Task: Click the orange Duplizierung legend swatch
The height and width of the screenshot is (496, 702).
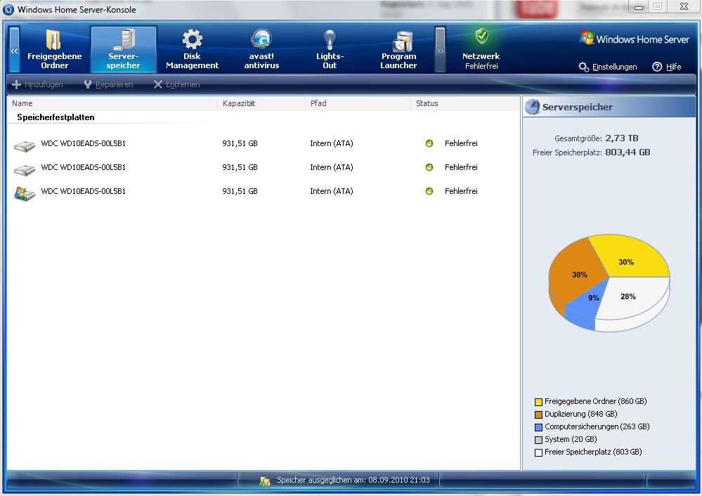Action: click(538, 415)
